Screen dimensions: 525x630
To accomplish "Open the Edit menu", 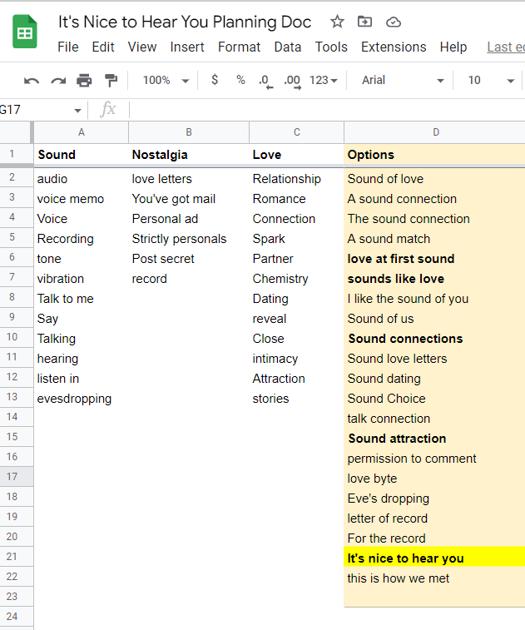I will point(103,47).
